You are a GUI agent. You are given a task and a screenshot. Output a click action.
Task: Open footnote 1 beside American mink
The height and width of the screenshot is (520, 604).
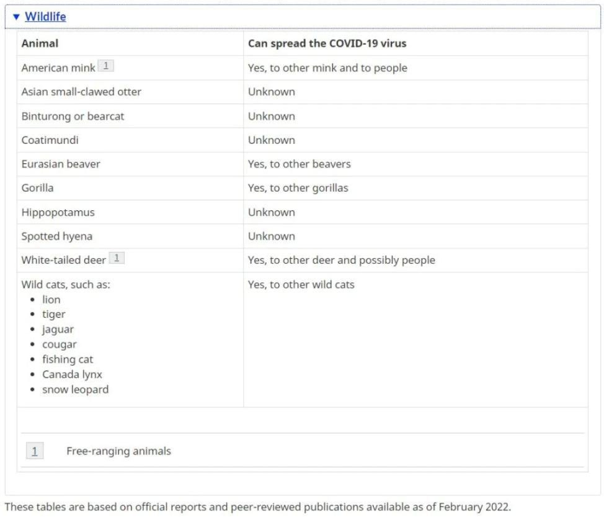(x=105, y=66)
